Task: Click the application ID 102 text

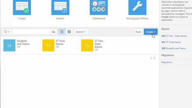Action: point(96,50)
